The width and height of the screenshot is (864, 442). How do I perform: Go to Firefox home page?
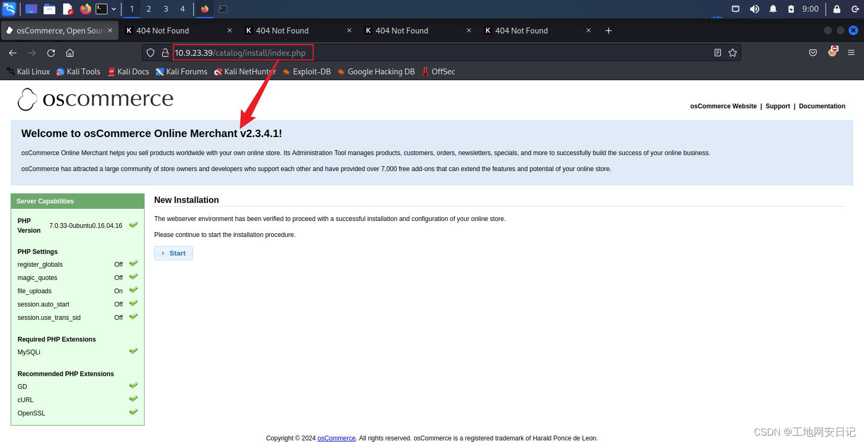70,53
